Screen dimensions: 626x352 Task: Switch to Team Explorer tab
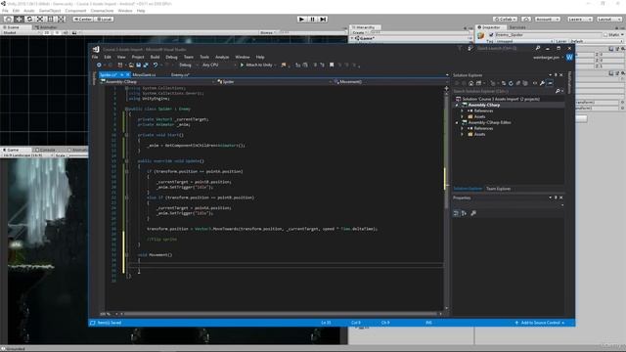point(498,189)
